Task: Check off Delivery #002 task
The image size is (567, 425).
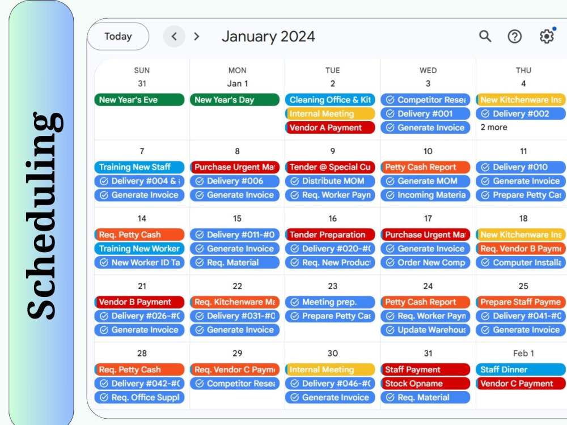Action: tap(486, 114)
